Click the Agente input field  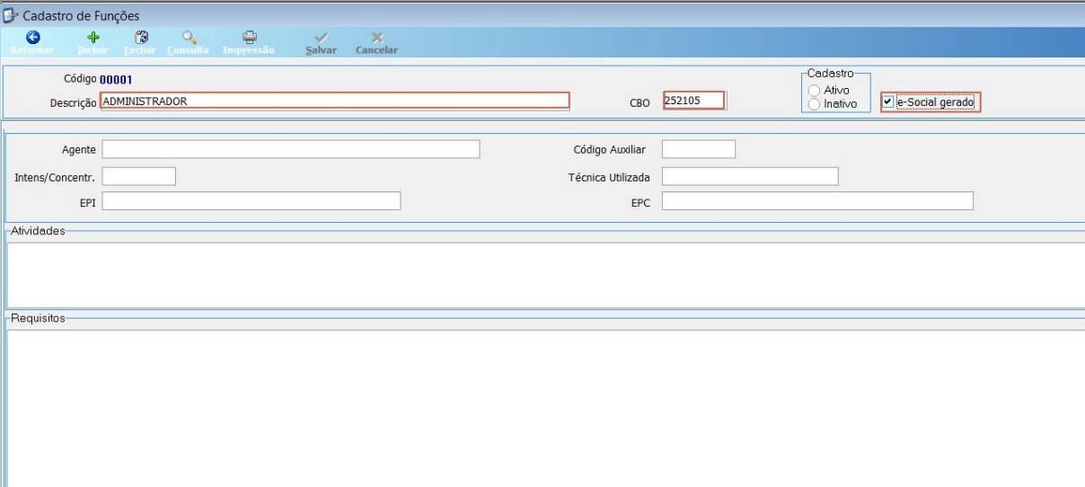291,149
